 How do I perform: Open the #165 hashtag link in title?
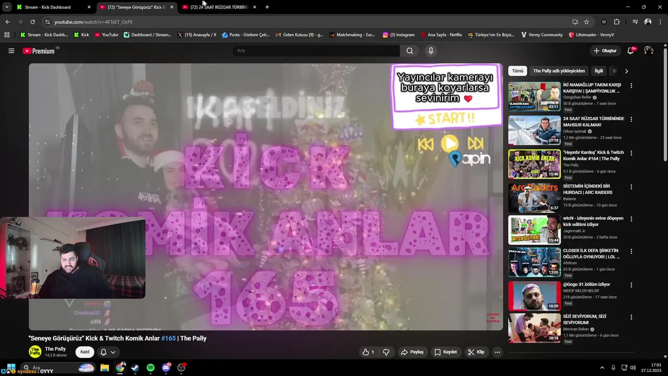pos(169,338)
